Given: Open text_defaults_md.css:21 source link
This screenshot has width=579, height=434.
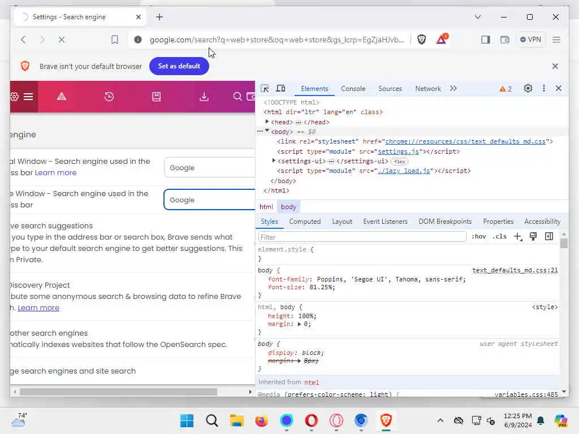Looking at the screenshot, I should click(x=515, y=271).
